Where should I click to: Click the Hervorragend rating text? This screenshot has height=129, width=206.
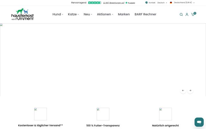[79, 3]
